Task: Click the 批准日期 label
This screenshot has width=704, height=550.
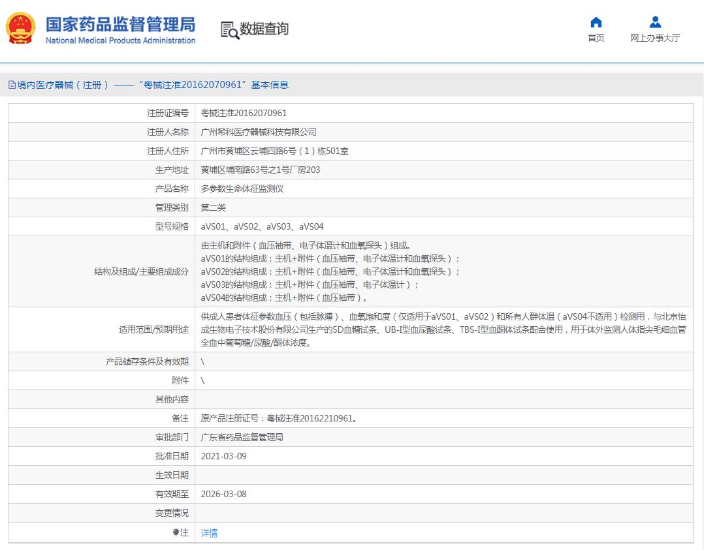Action: pos(172,456)
